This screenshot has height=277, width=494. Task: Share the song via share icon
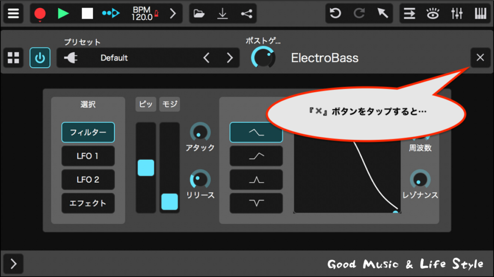(247, 13)
